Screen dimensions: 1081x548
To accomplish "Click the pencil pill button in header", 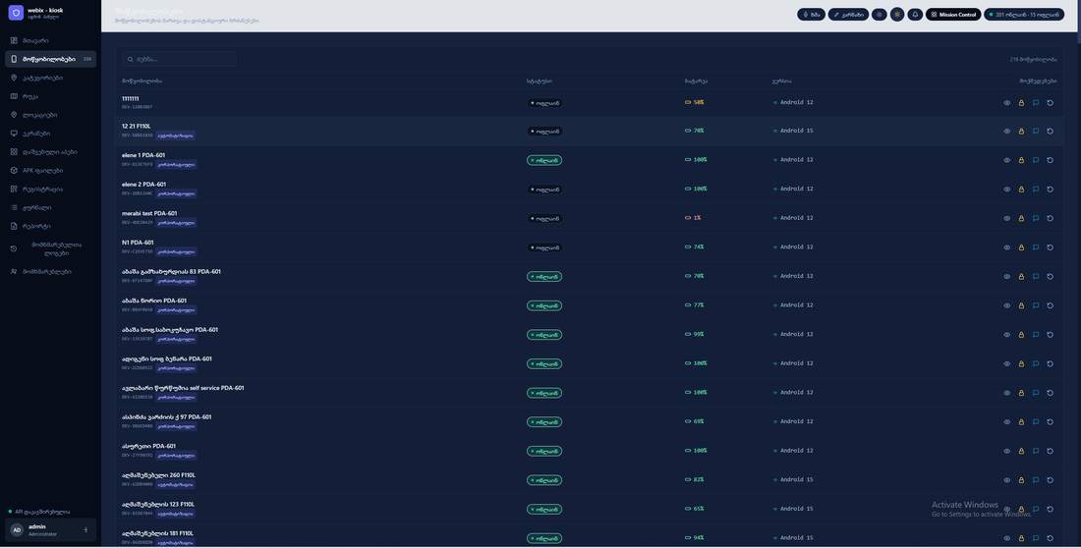I will coord(848,15).
